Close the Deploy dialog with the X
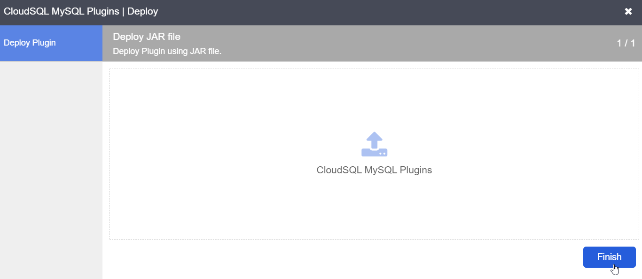Viewport: 642px width, 279px height. (628, 12)
